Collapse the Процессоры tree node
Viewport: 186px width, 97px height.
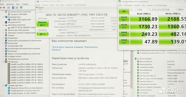click(x=3, y=62)
